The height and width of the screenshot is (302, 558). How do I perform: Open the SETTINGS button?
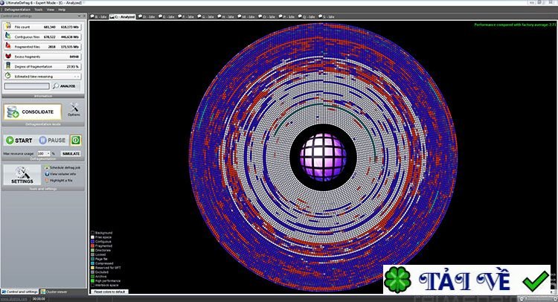point(22,175)
